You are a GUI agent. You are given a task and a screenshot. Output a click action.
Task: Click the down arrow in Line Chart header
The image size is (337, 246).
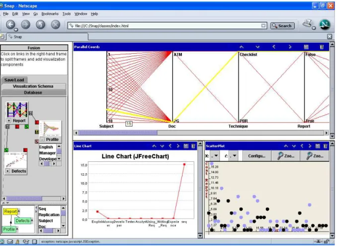click(x=162, y=146)
